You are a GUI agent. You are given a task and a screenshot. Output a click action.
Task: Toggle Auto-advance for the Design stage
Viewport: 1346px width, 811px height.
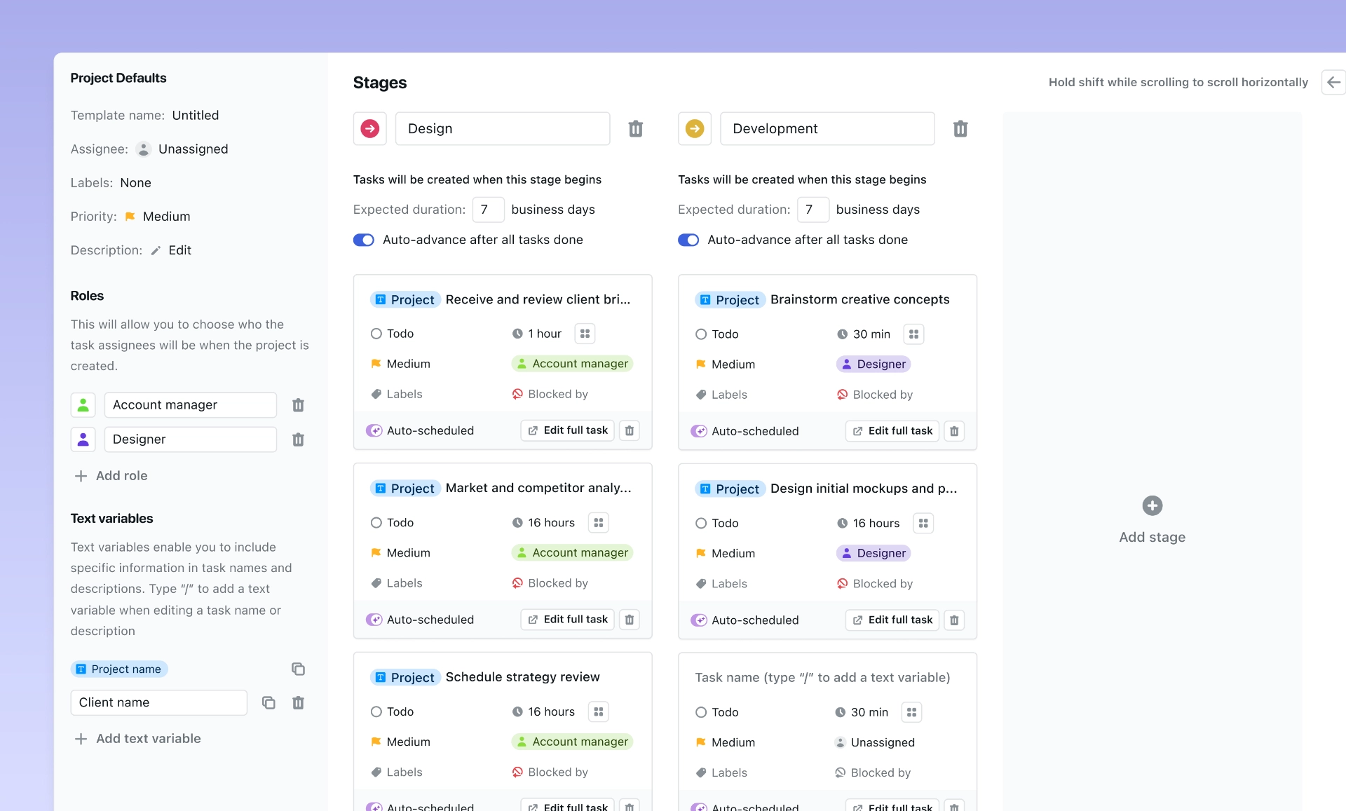click(364, 240)
